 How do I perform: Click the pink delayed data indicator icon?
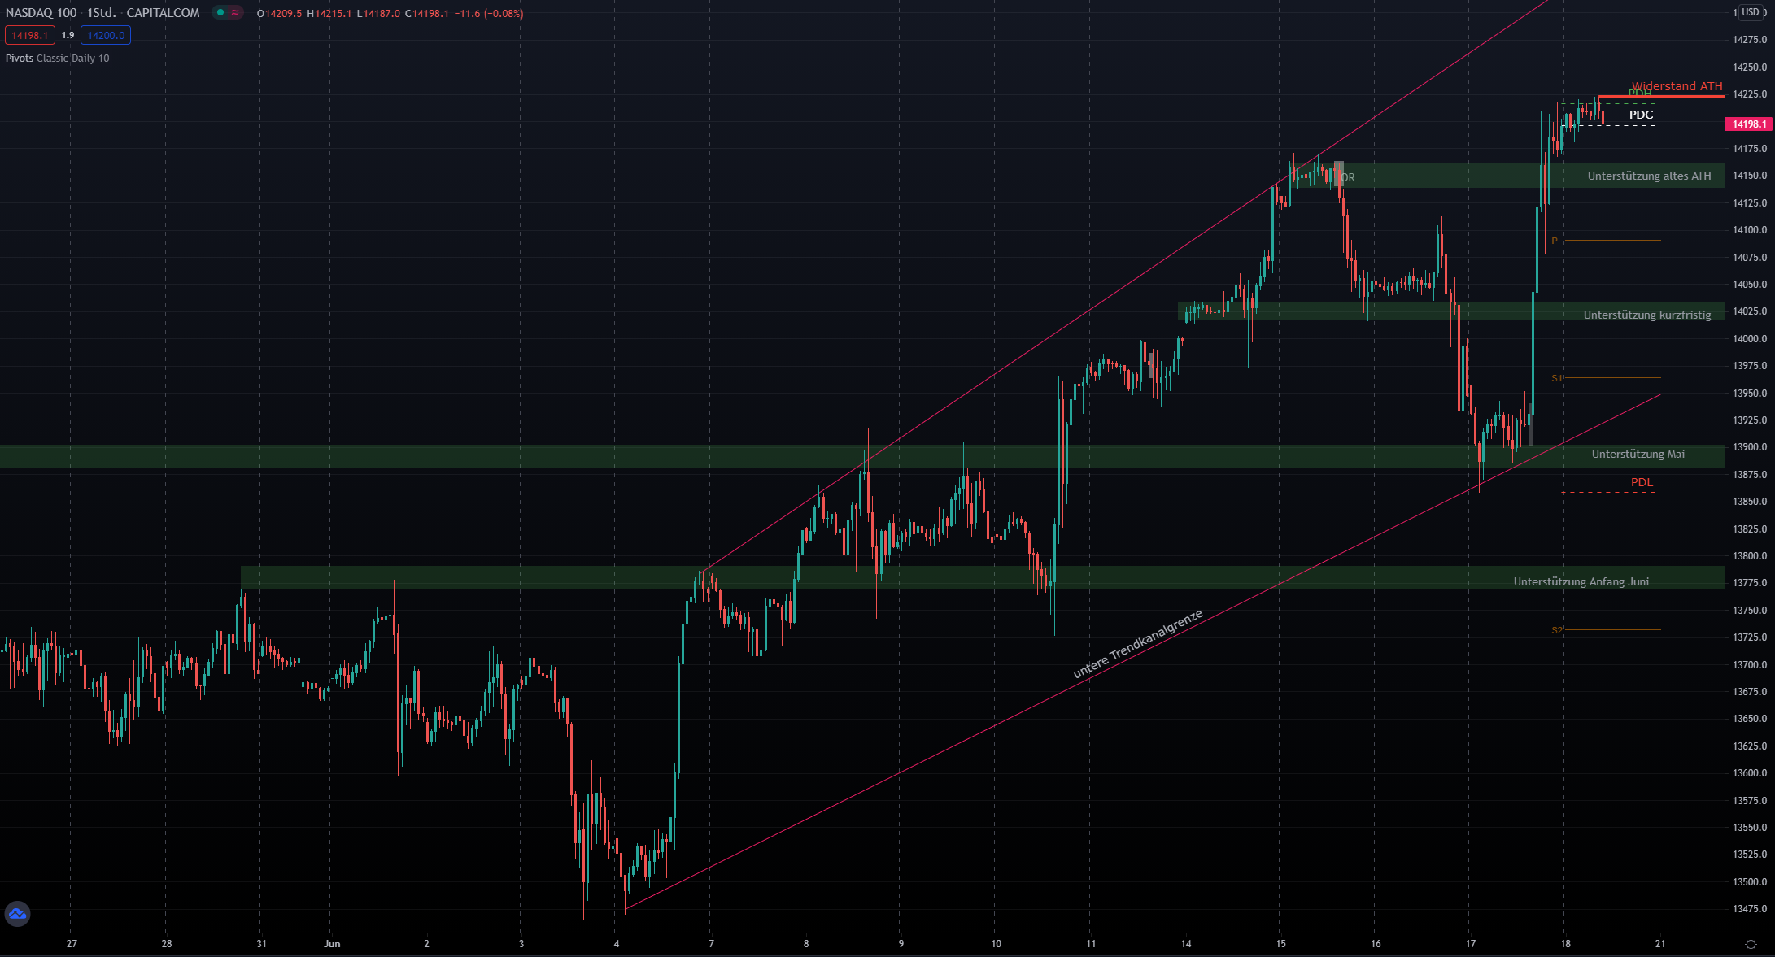235,13
